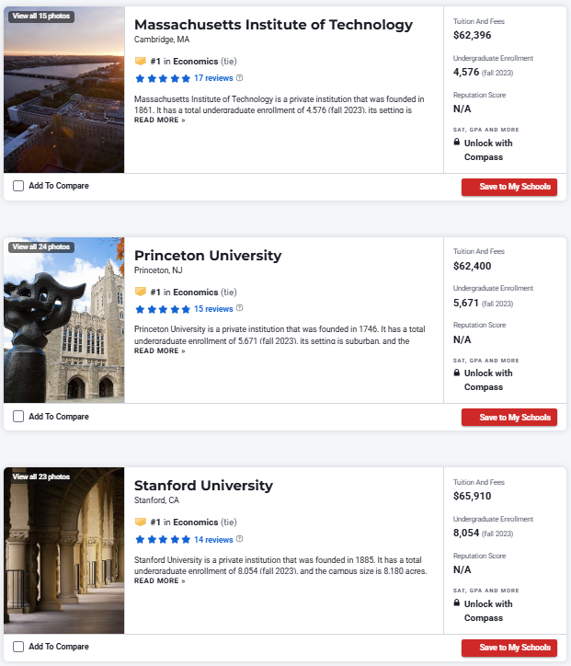Save Stanford University to My Schools
Viewport: 571px width, 666px height.
[509, 648]
